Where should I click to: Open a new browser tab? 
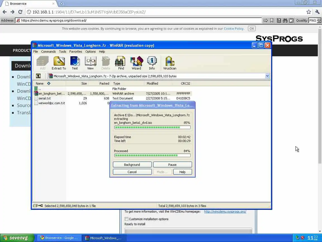click(61, 4)
